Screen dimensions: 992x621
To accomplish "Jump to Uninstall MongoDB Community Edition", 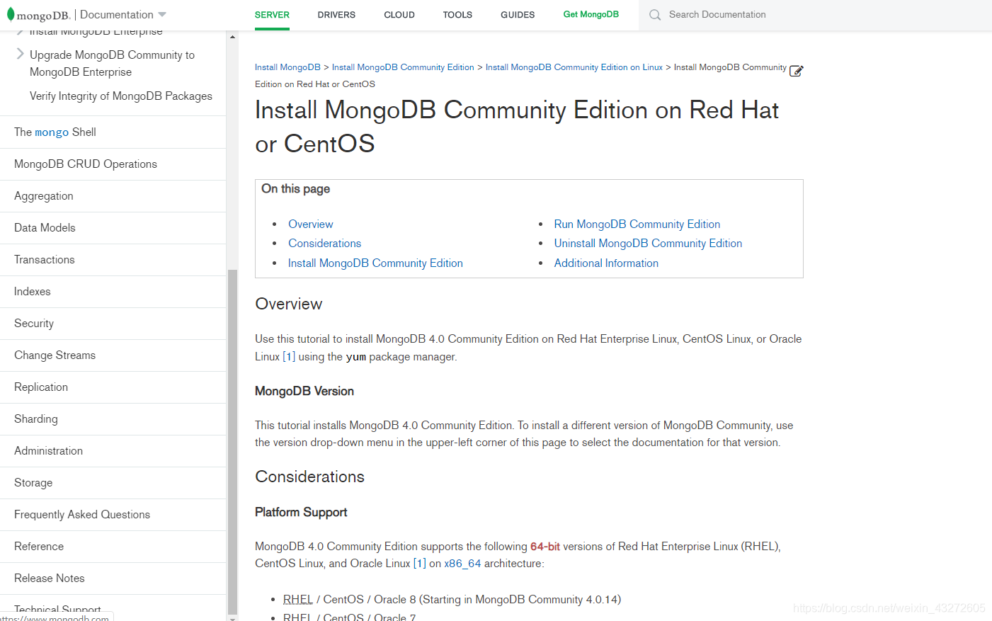I will (648, 243).
